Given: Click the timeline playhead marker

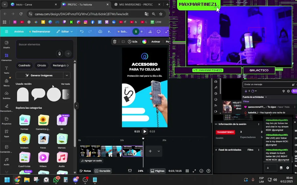Looking at the screenshot, I should pos(143,138).
